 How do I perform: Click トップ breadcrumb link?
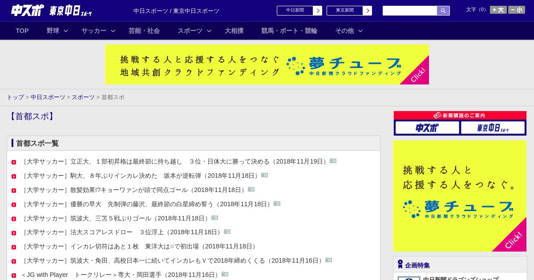click(x=15, y=97)
